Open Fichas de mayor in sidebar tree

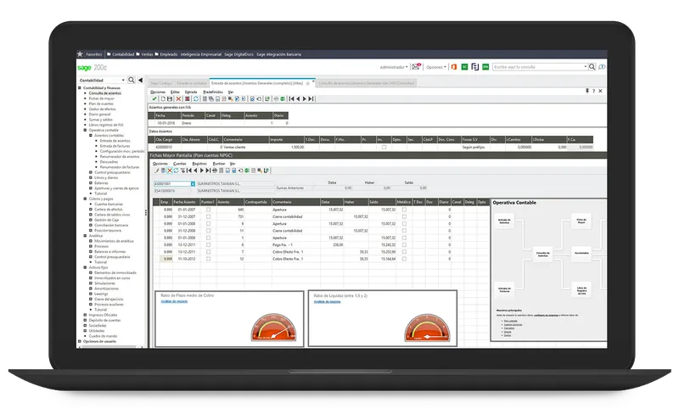point(102,98)
